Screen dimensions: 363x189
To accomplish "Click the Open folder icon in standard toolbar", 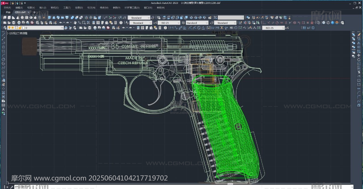I will click(x=9, y=23).
